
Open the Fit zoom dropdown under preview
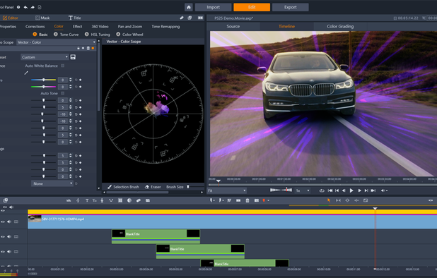coord(227,191)
